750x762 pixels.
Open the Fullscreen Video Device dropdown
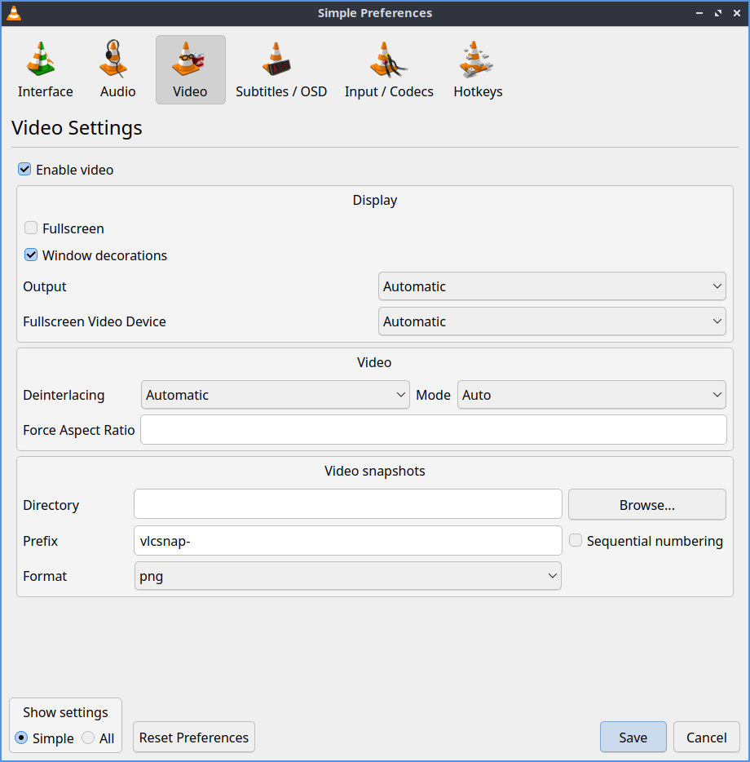point(552,321)
